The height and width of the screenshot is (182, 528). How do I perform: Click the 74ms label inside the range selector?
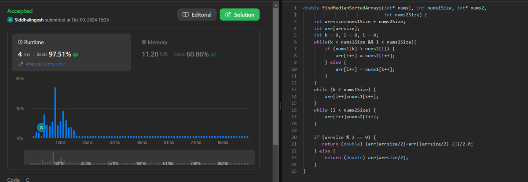(x=195, y=163)
